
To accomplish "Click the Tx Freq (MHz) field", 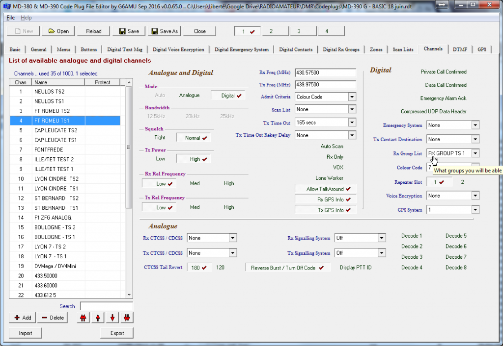I will pos(325,84).
